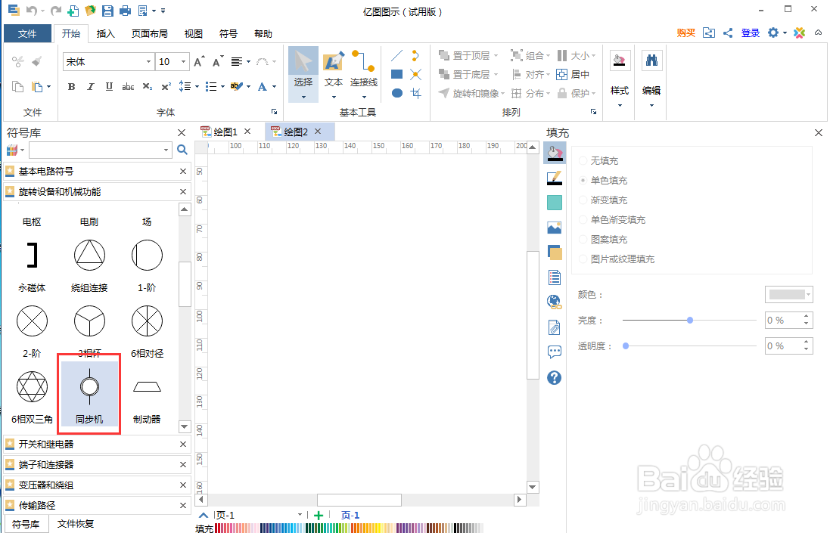
Task: Select the Text tool in ribbon
Action: coord(334,74)
